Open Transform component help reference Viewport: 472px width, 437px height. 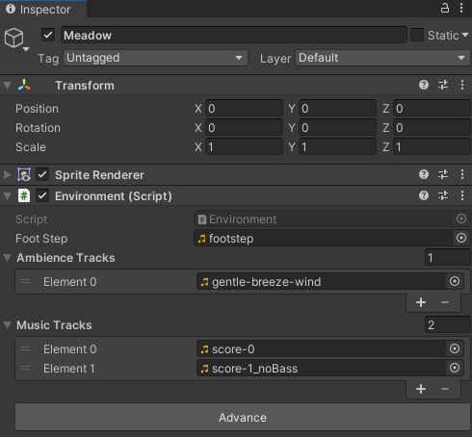(424, 85)
